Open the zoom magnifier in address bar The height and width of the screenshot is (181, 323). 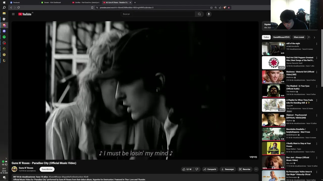(216, 8)
